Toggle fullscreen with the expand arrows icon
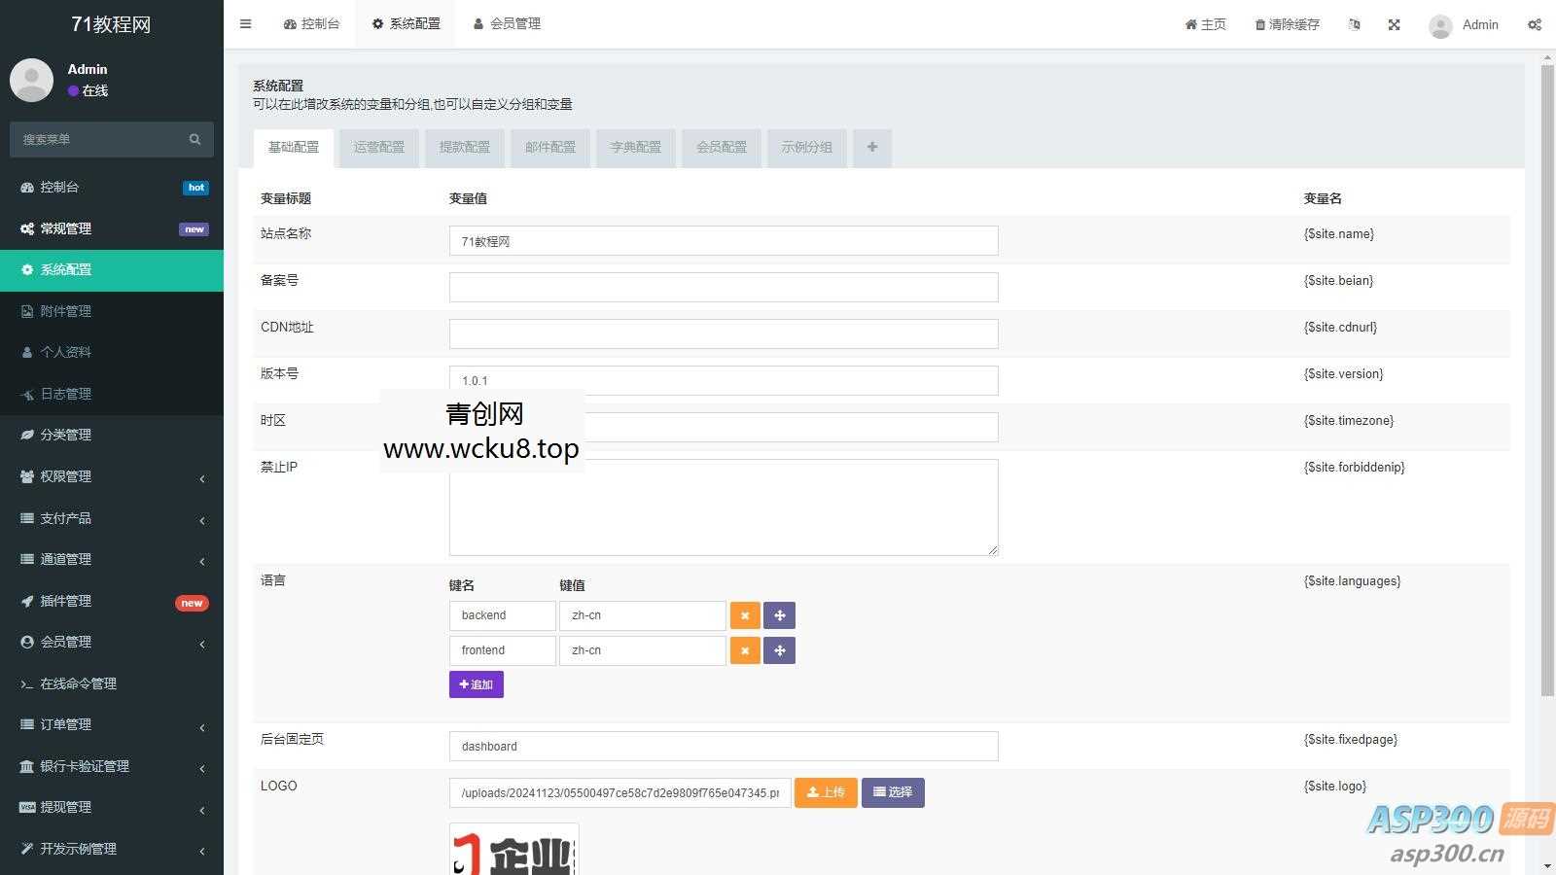The width and height of the screenshot is (1556, 875). click(x=1394, y=24)
